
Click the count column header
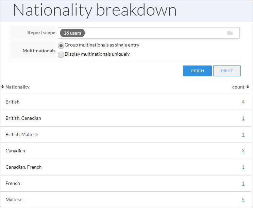(x=238, y=87)
